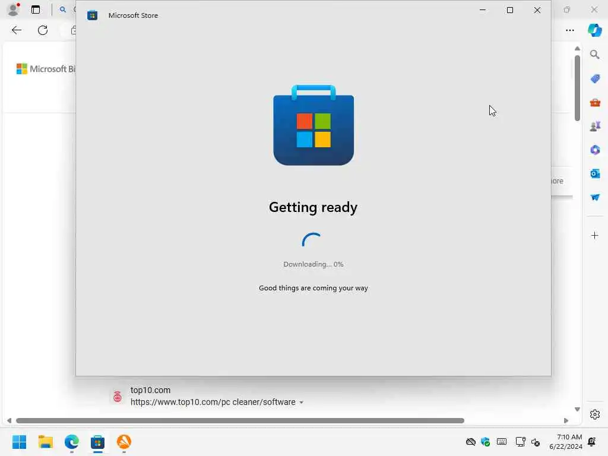The image size is (608, 456).
Task: Close the background Edge window
Action: pyautogui.click(x=594, y=9)
